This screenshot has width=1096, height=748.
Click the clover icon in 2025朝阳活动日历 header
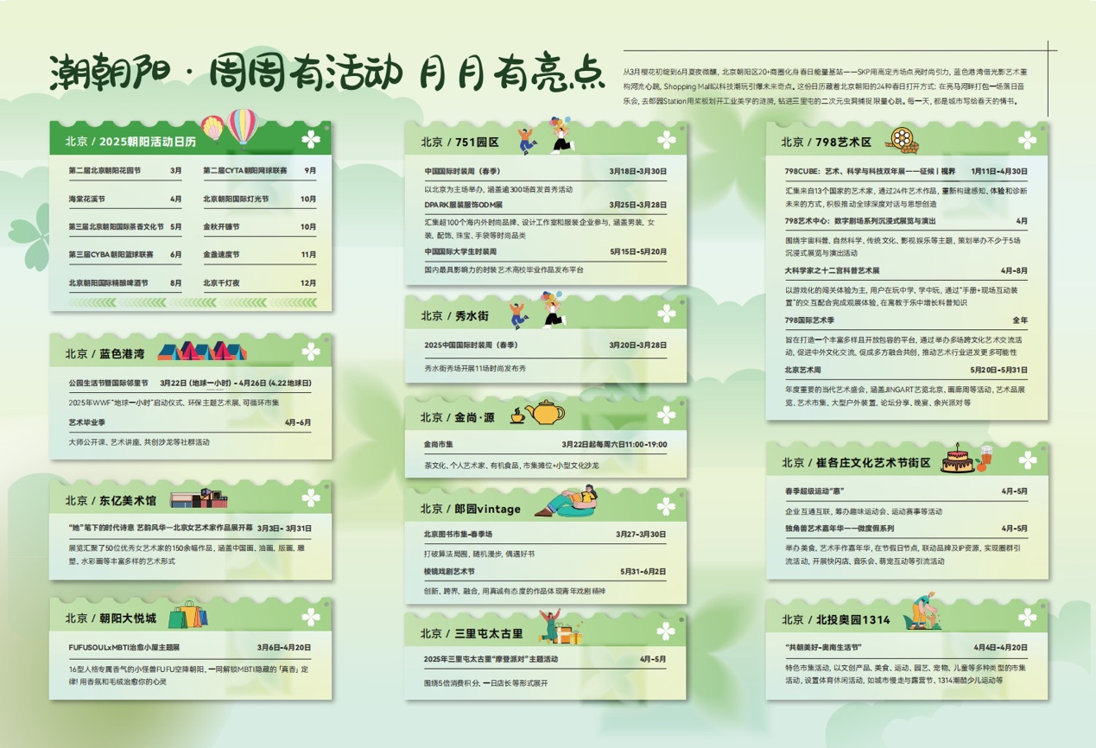311,140
